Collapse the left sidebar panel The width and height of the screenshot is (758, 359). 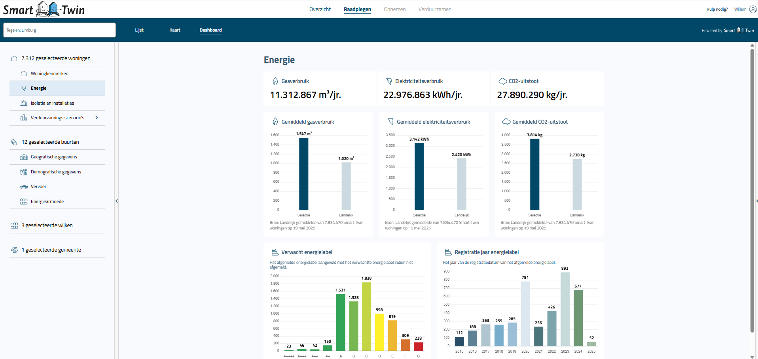click(117, 201)
